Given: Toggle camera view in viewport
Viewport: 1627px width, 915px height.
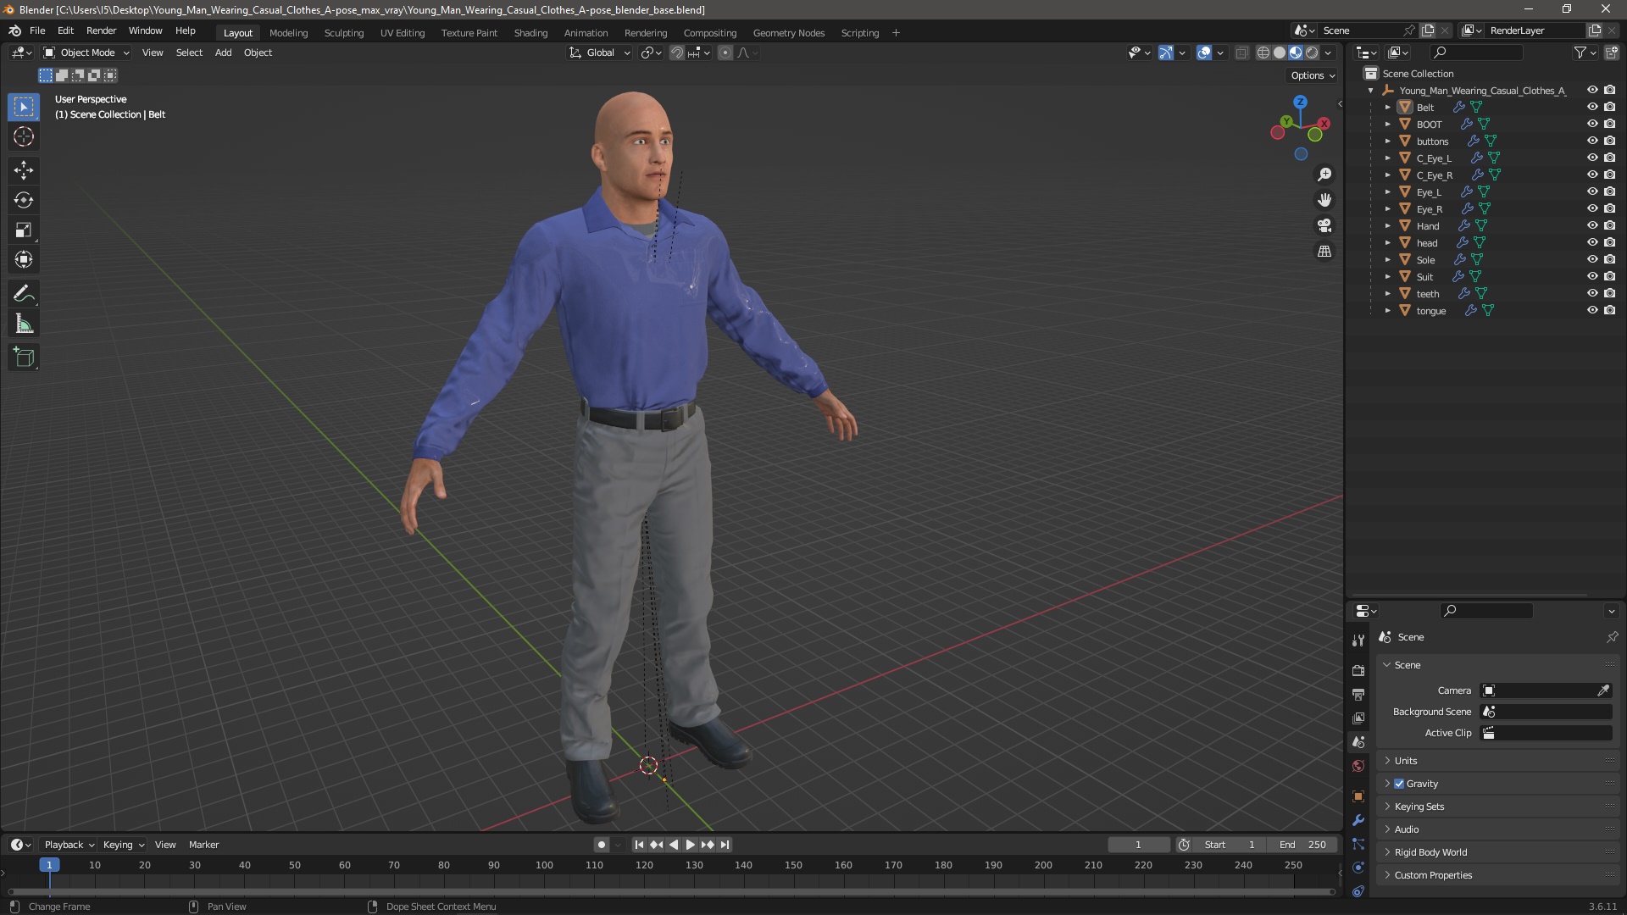Looking at the screenshot, I should 1324,225.
